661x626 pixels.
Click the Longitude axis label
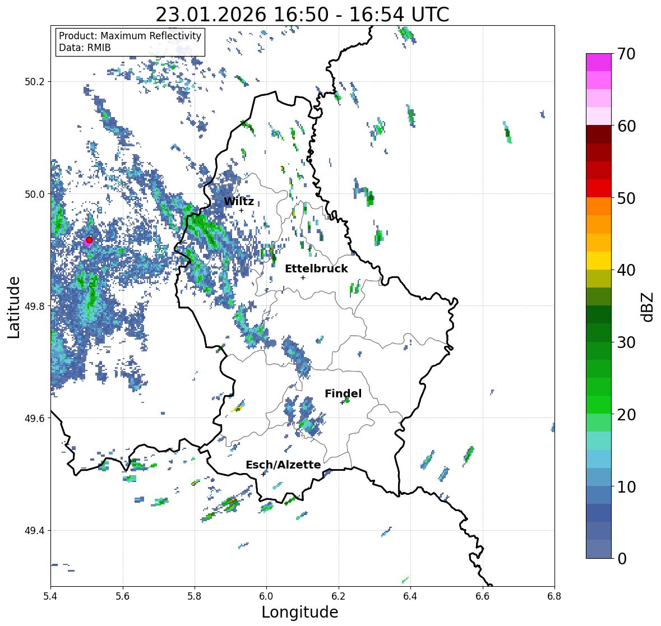(x=300, y=612)
